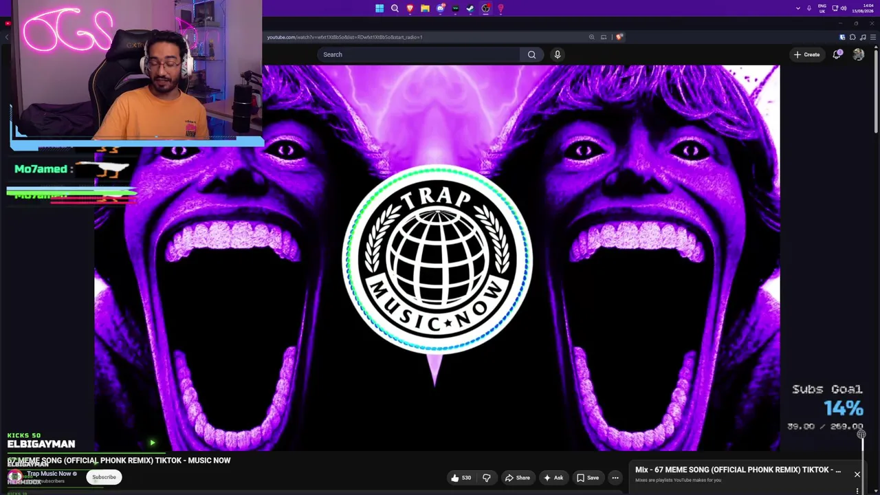Open the volume control in system tray
The image size is (880, 495).
point(844,8)
